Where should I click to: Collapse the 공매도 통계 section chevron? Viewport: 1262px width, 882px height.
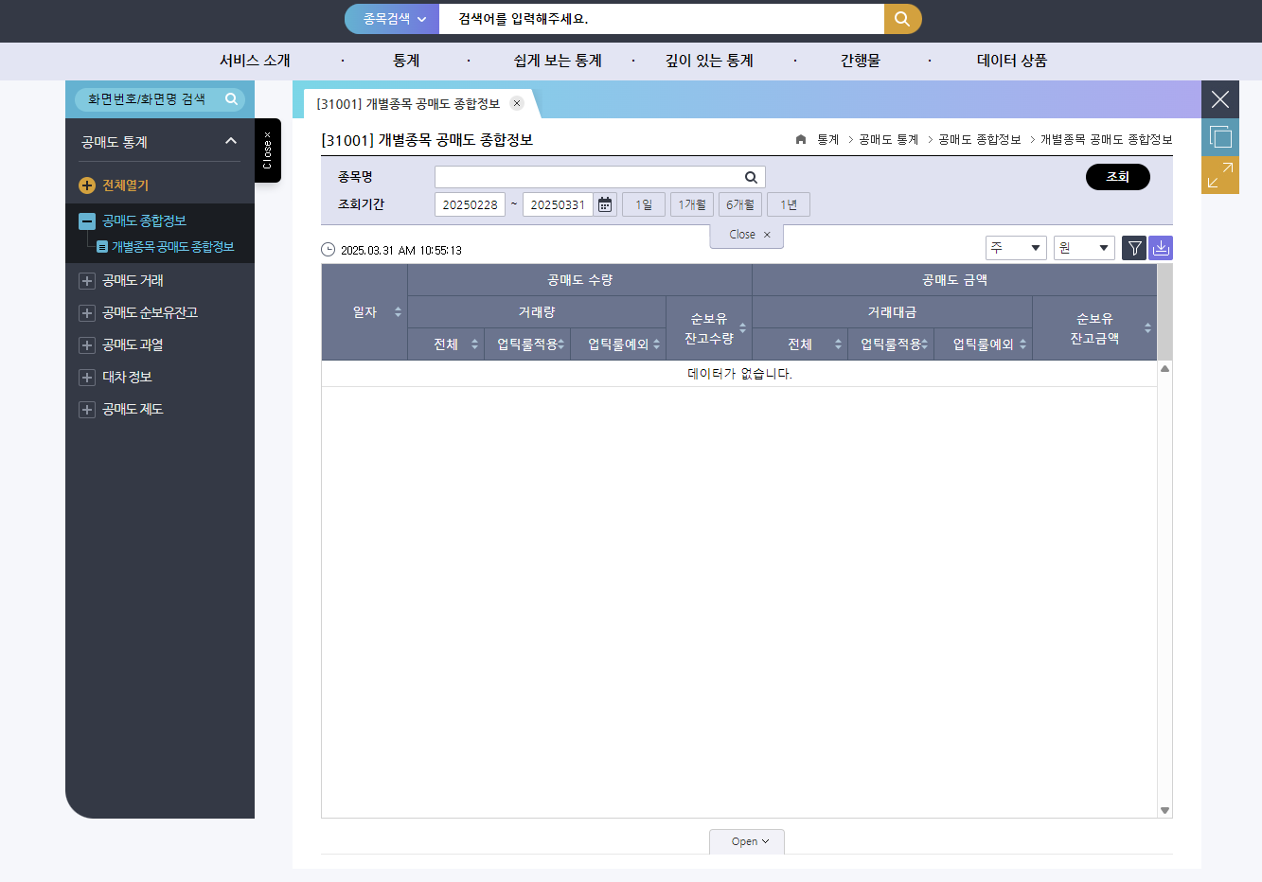click(231, 141)
